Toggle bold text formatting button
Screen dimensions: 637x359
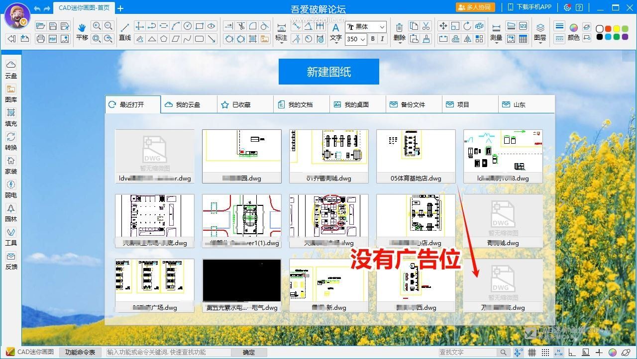click(373, 39)
